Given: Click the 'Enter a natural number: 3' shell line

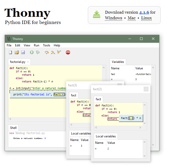Looking at the screenshot, I should click(x=29, y=138).
